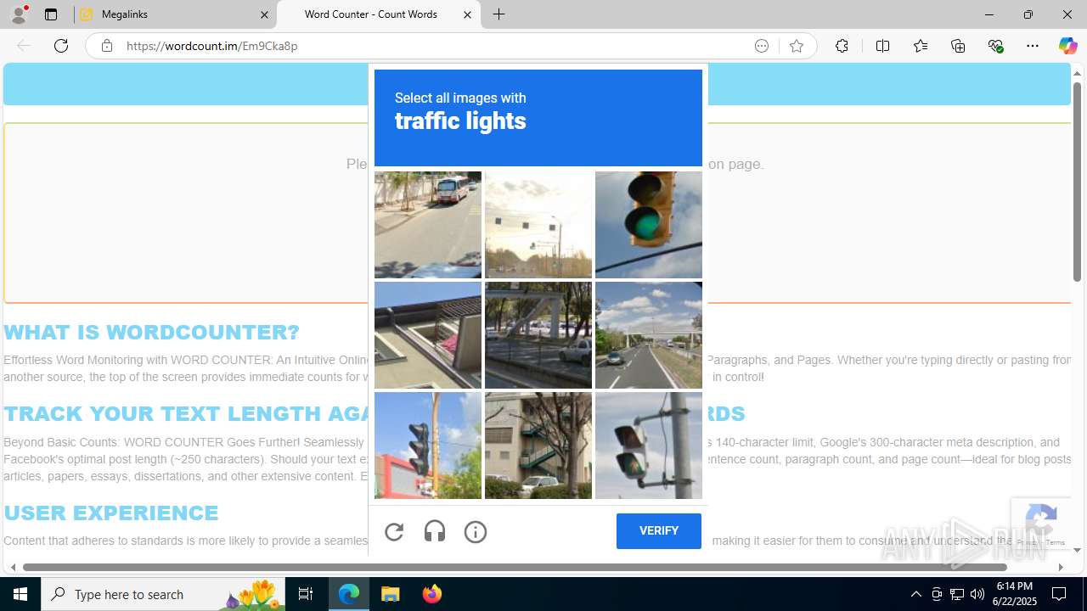Refresh the current page
Viewport: 1087px width, 611px height.
point(61,46)
